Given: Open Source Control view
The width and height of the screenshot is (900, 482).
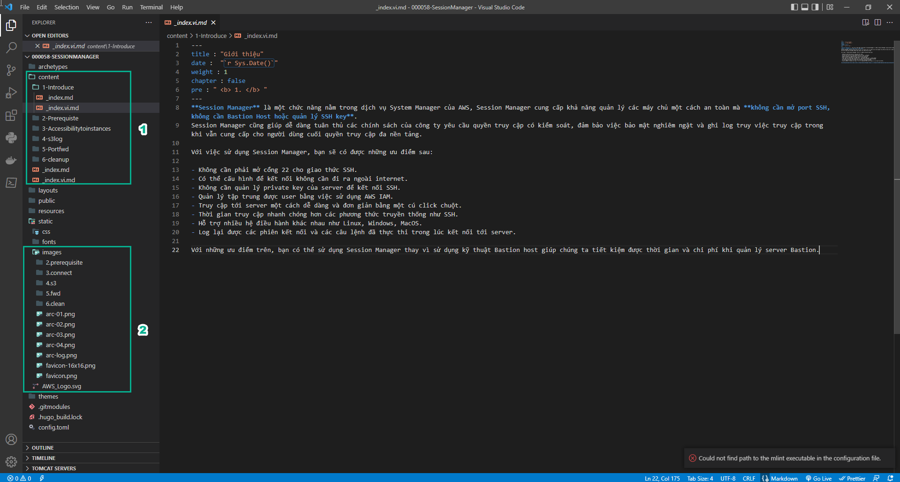Looking at the screenshot, I should click(x=11, y=70).
